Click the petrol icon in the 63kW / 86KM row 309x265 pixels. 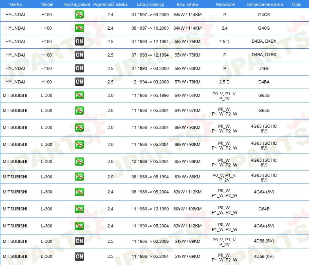[79, 177]
